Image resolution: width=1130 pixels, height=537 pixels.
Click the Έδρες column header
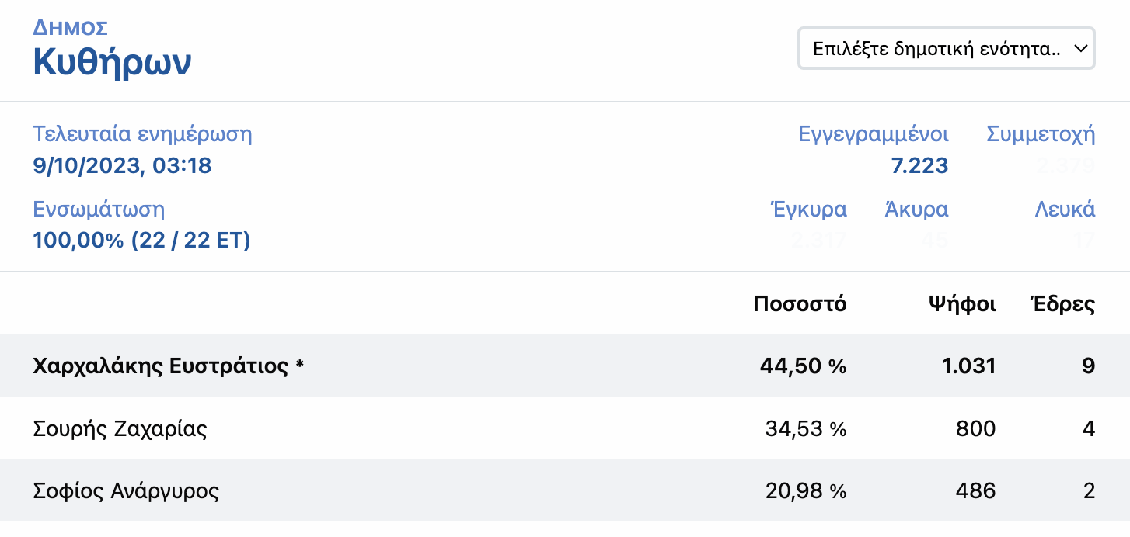coord(1062,304)
